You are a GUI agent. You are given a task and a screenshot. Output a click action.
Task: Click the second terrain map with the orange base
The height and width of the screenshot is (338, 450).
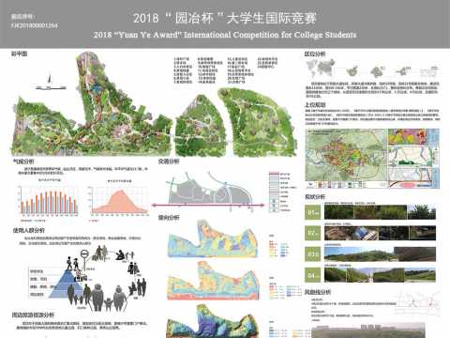click(213, 281)
